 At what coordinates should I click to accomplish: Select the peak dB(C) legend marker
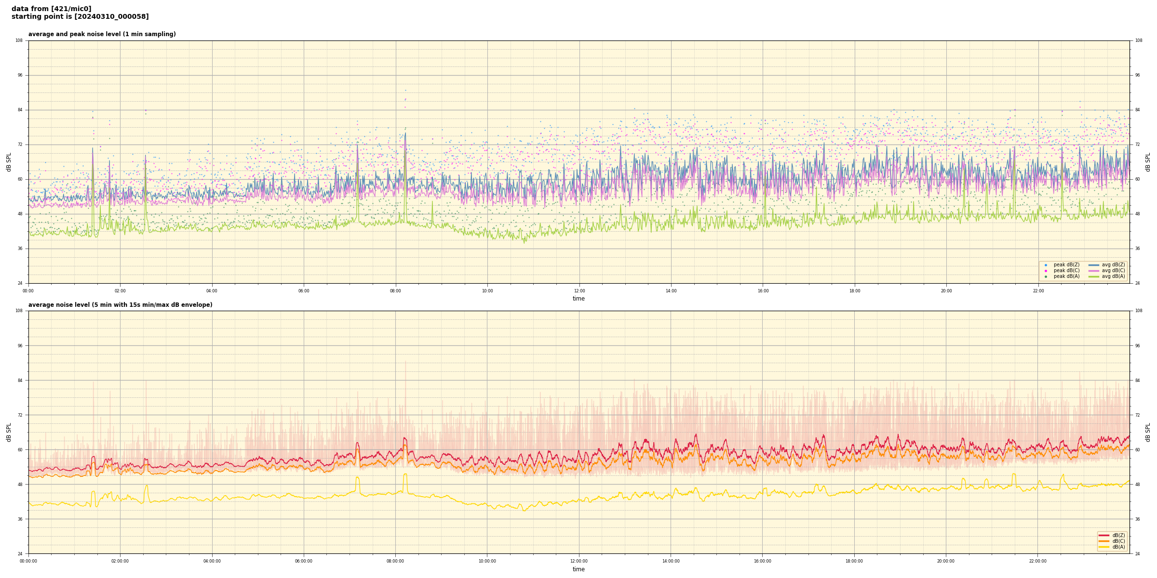click(1046, 271)
